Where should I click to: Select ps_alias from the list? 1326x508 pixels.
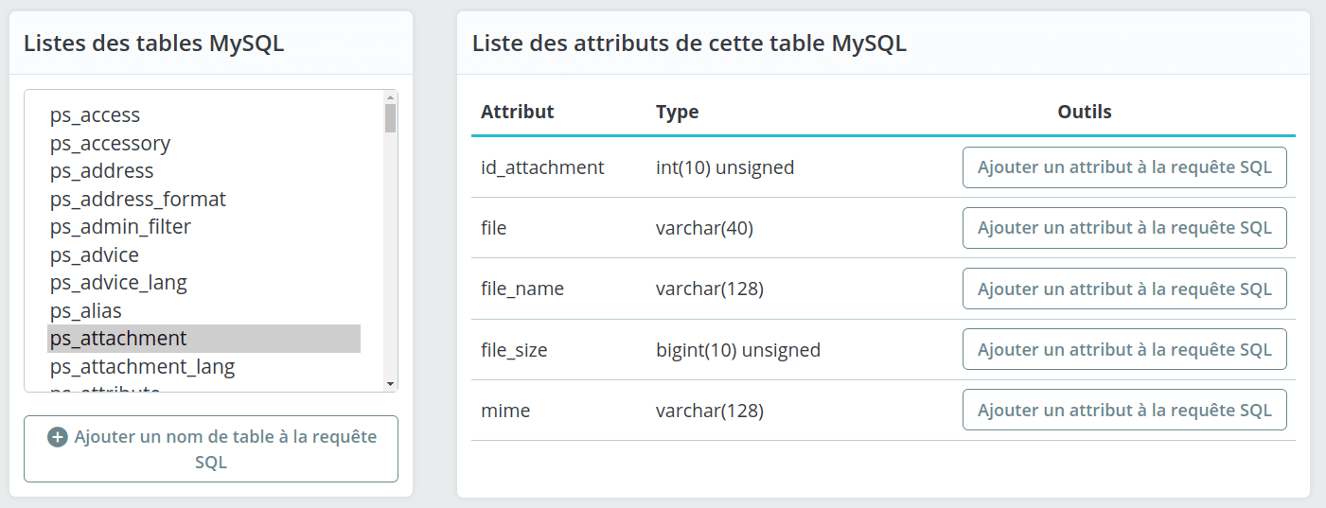click(x=85, y=310)
